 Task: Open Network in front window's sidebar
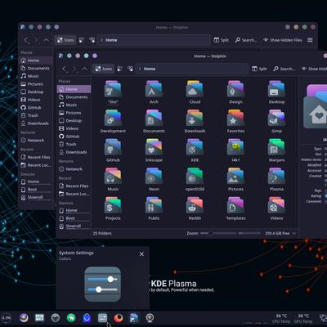pos(74,169)
